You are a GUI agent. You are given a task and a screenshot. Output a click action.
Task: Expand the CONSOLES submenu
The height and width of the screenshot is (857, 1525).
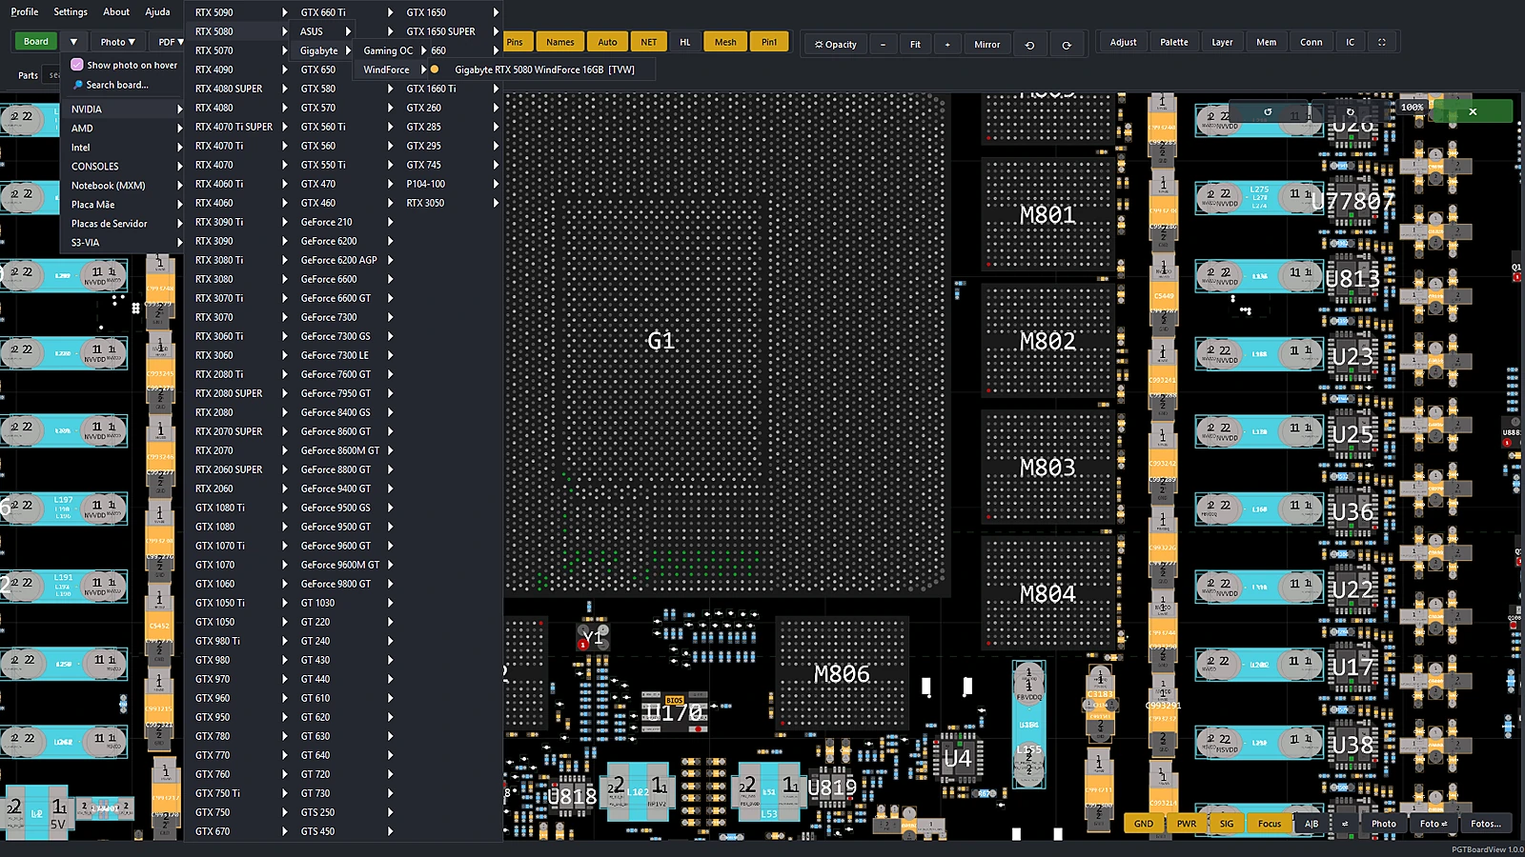click(122, 167)
